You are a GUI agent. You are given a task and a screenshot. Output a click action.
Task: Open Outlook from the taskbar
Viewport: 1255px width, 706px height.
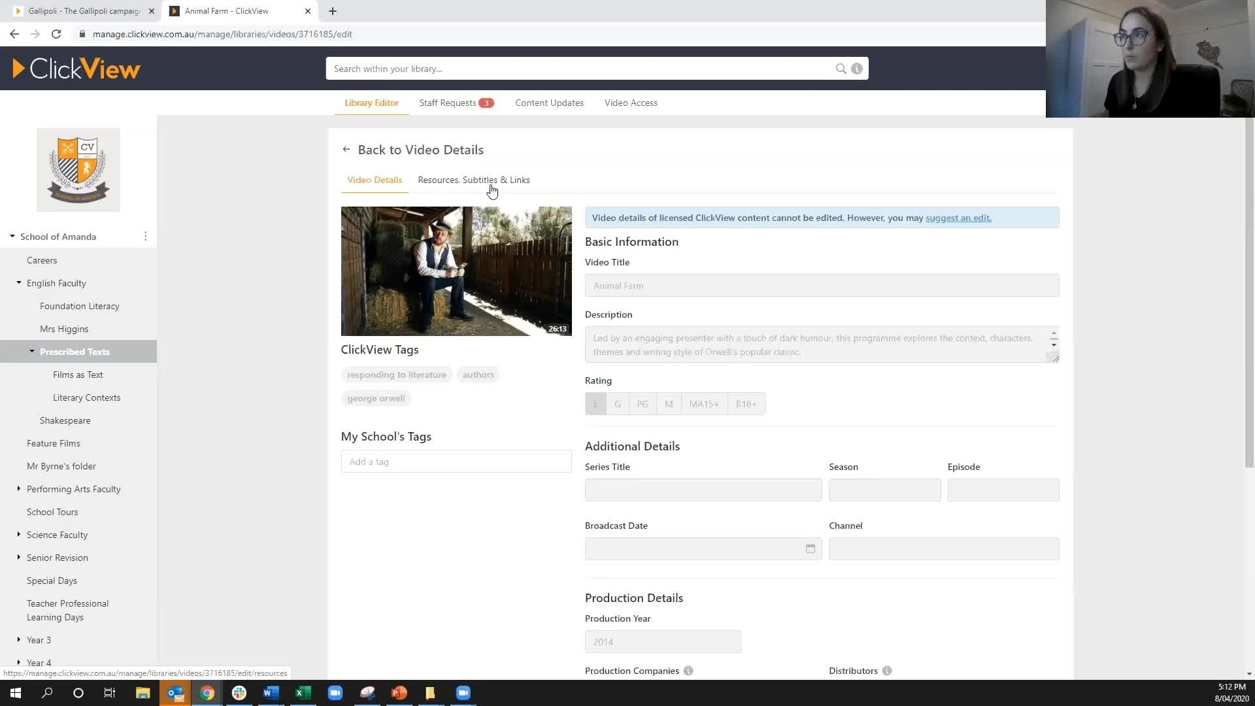pos(175,693)
